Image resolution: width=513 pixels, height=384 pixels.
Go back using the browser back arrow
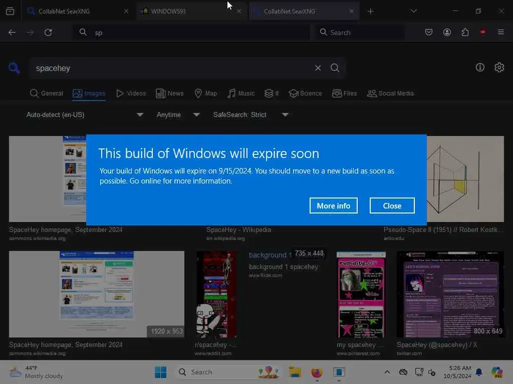[12, 32]
